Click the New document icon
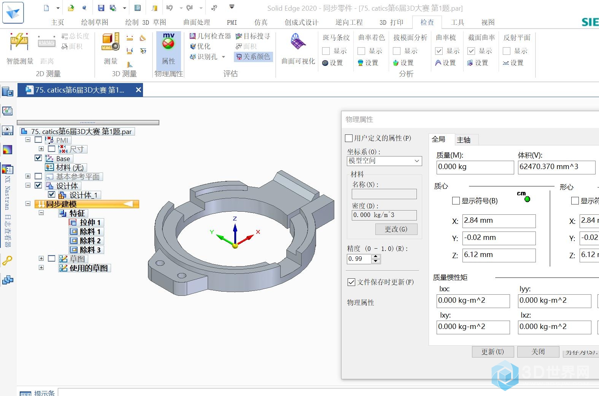This screenshot has height=396, width=599. pyautogui.click(x=46, y=8)
